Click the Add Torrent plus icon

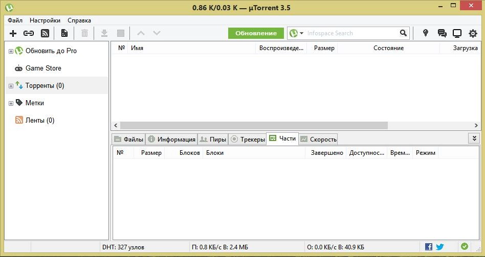[x=13, y=33]
